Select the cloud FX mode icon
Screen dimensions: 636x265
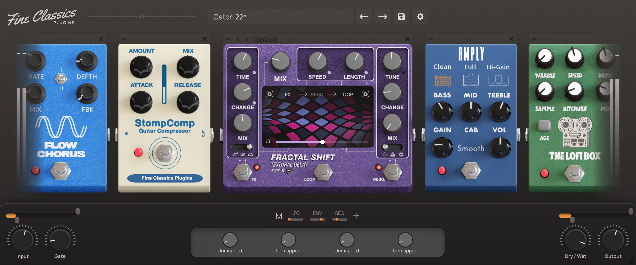click(x=251, y=155)
